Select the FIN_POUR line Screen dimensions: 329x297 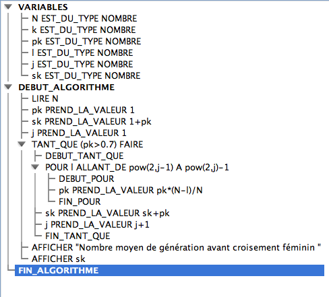coord(80,201)
